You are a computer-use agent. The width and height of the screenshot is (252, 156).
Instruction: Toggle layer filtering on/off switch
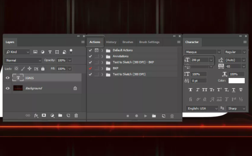tap(71, 51)
